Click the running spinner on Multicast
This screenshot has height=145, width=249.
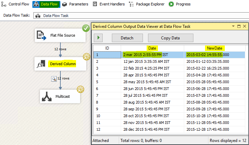coord(80,89)
